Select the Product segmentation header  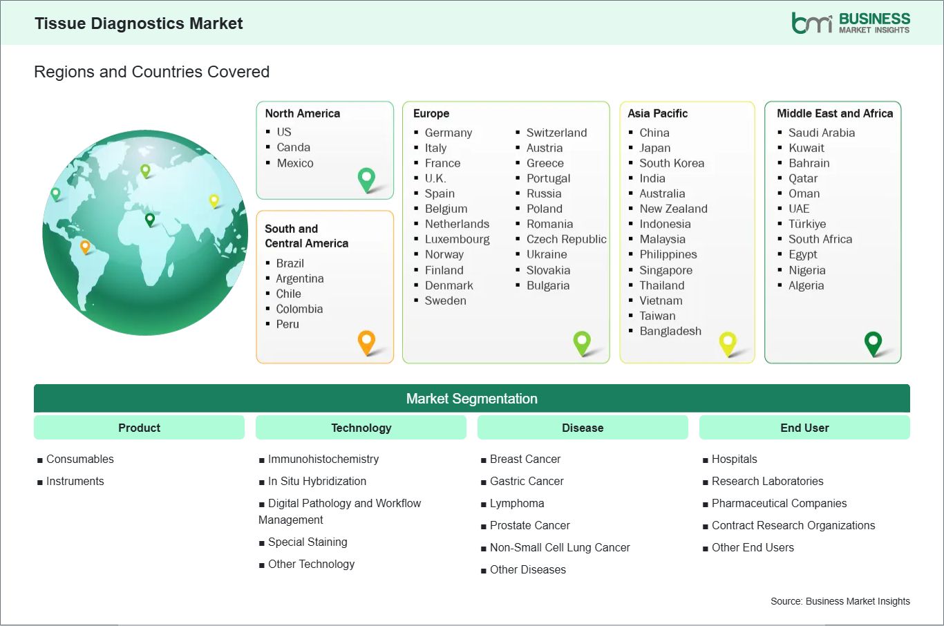tap(139, 428)
